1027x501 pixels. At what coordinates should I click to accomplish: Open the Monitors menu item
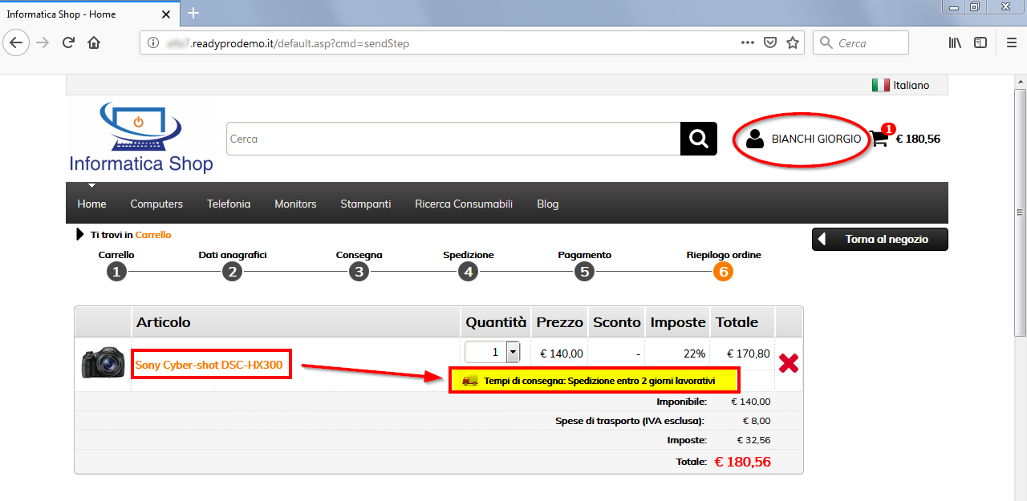295,204
